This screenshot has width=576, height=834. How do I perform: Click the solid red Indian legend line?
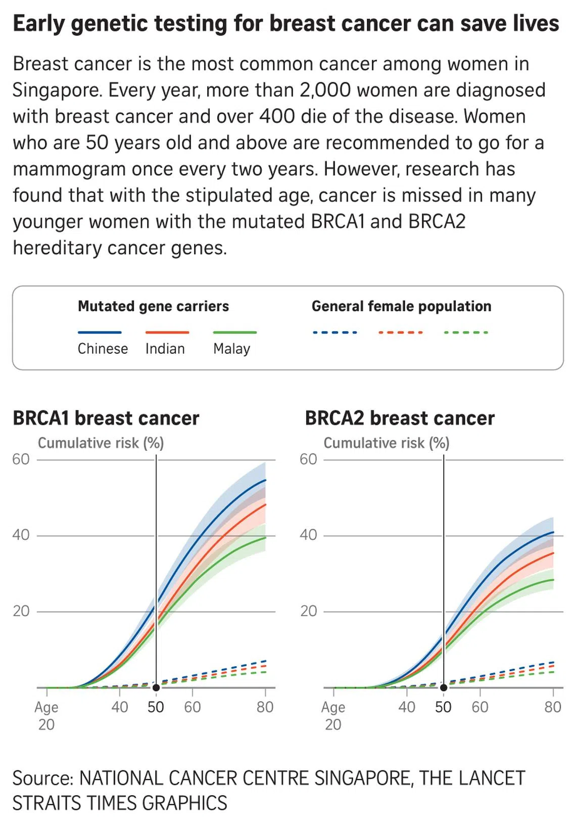(167, 333)
